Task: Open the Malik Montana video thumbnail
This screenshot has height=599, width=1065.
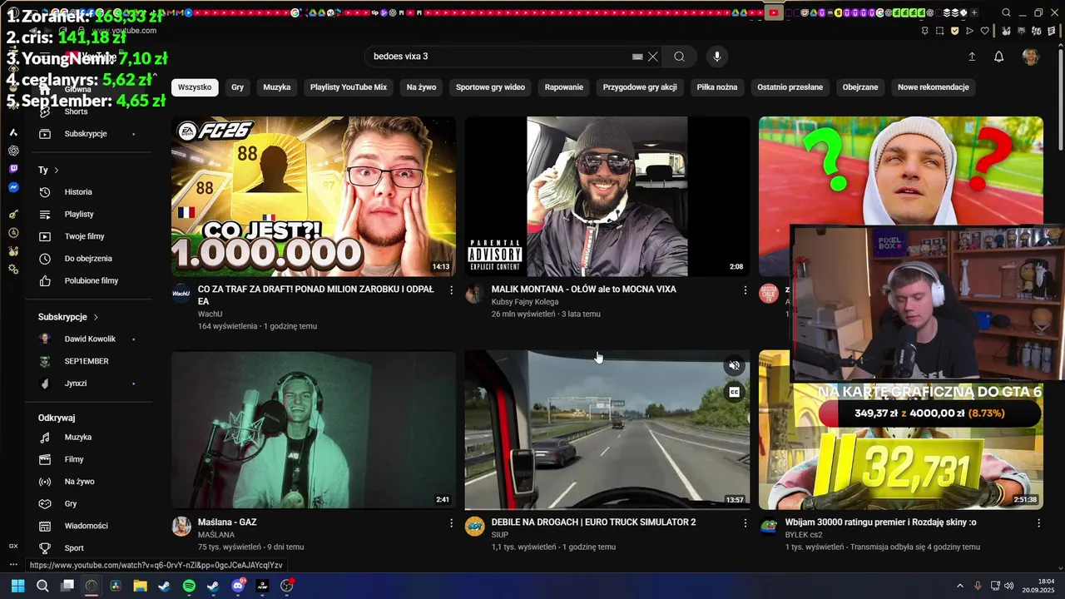Action: click(x=607, y=196)
